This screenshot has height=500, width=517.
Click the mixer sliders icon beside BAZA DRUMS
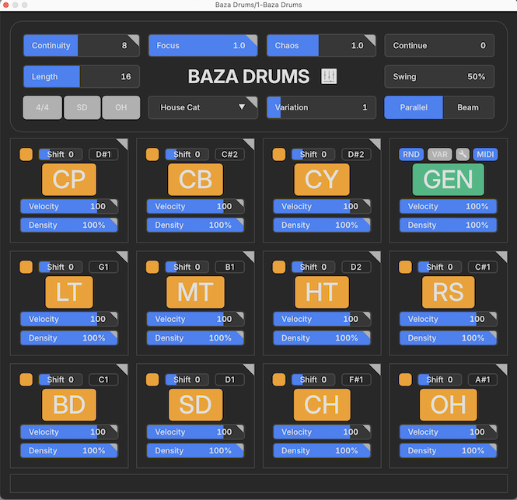point(329,76)
